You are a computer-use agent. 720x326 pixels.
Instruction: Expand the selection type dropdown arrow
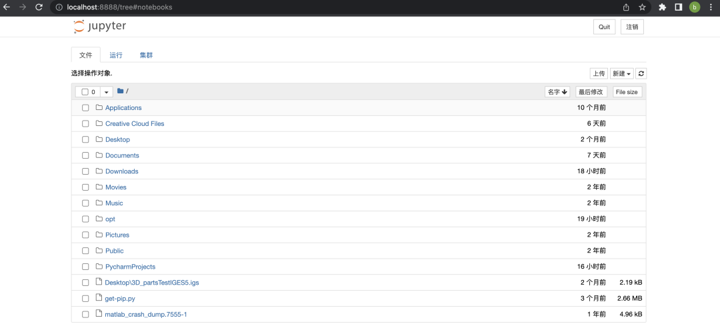click(x=107, y=92)
